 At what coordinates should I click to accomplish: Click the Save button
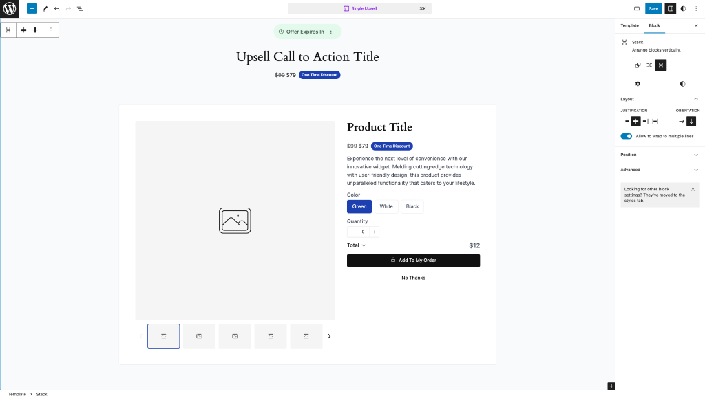pos(653,9)
